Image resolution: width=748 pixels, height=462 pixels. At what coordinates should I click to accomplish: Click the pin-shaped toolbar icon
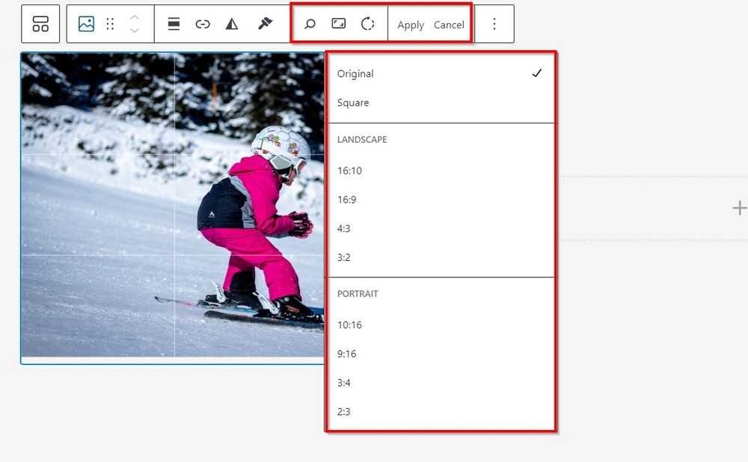(265, 24)
